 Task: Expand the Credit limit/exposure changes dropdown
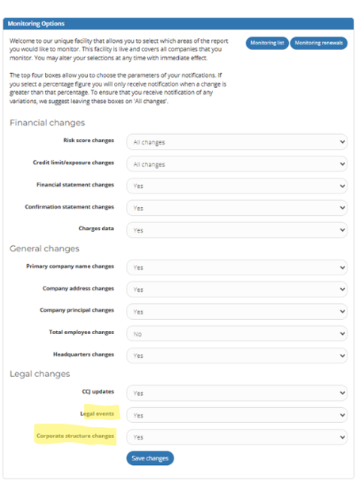click(237, 163)
